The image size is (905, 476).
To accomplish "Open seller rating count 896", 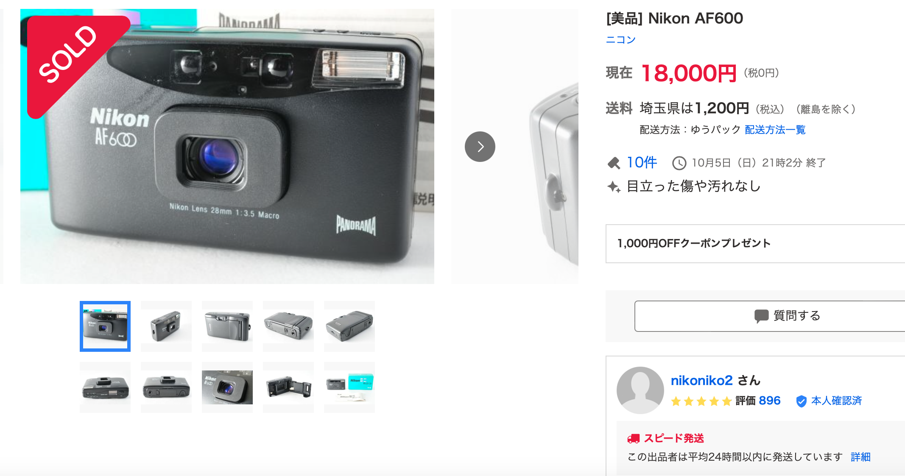I will click(769, 401).
